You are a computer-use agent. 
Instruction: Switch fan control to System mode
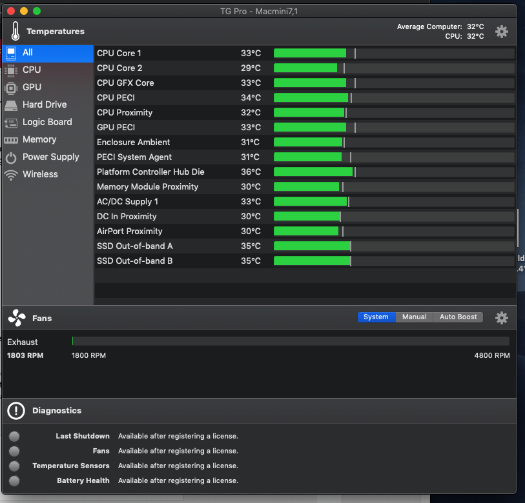(376, 317)
